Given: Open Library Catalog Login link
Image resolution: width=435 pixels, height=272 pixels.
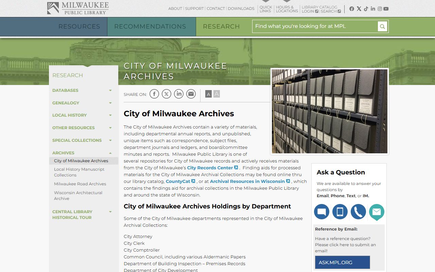Looking at the screenshot, I should pos(310,11).
